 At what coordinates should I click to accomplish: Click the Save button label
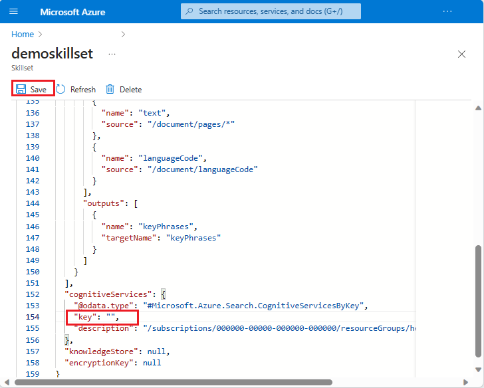pyautogui.click(x=39, y=90)
